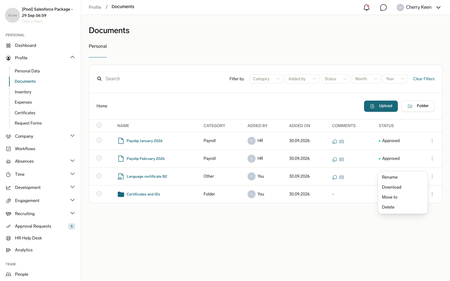The width and height of the screenshot is (450, 281).
Task: Open the Status filter dropdown
Action: click(336, 79)
